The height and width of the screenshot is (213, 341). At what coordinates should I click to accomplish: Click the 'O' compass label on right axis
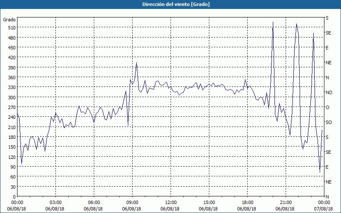[x=327, y=108]
